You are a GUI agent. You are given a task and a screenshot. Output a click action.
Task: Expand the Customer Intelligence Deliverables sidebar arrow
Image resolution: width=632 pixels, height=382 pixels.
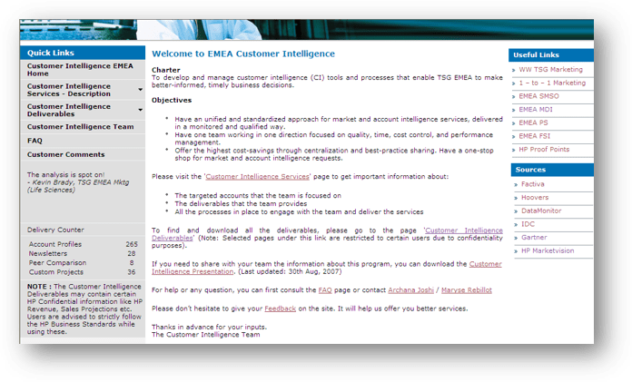[140, 110]
